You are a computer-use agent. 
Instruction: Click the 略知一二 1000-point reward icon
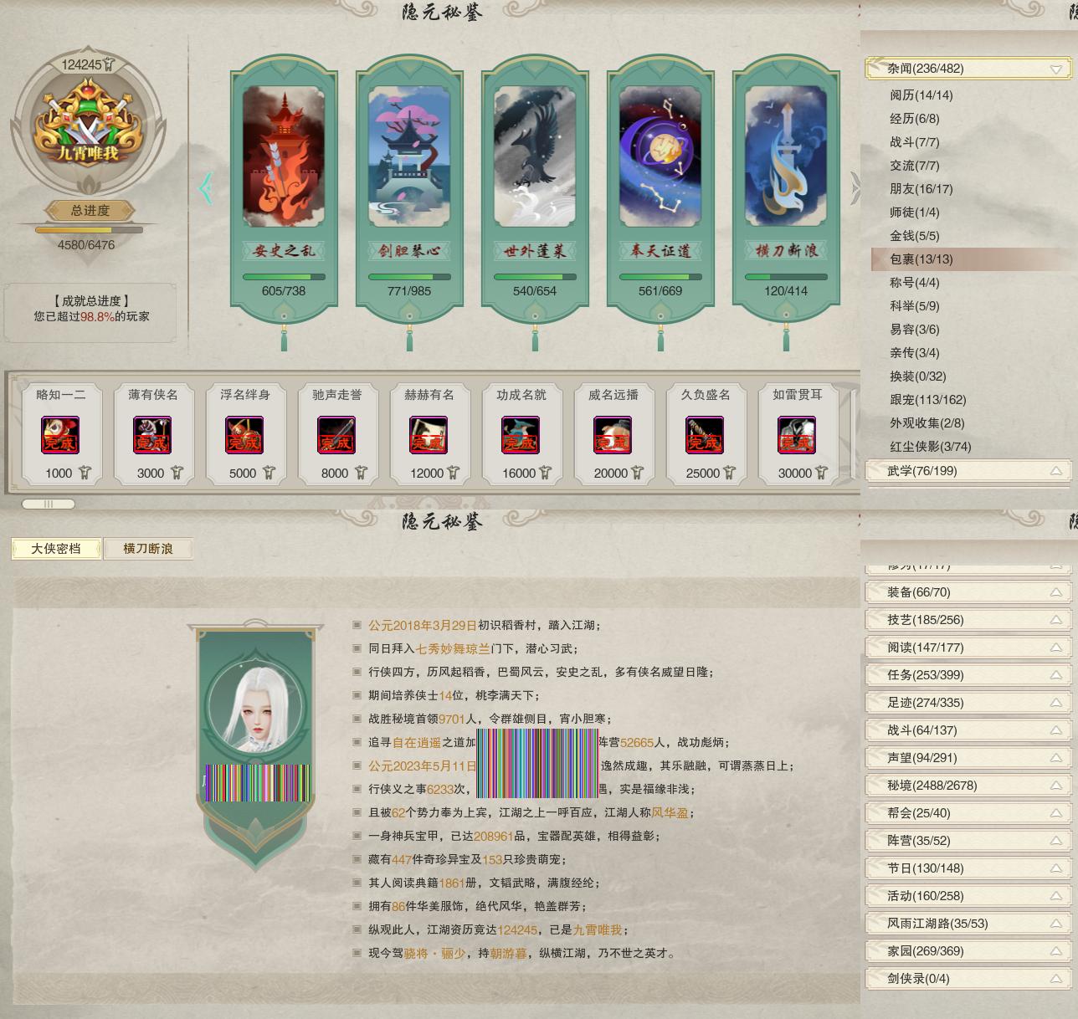coord(60,435)
